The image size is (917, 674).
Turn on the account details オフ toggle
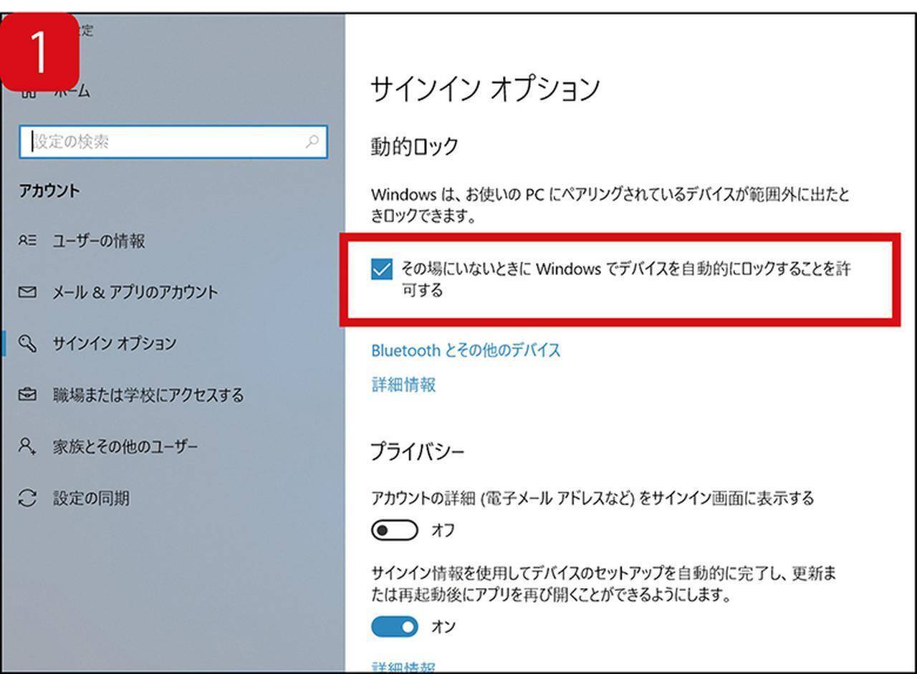point(394,531)
